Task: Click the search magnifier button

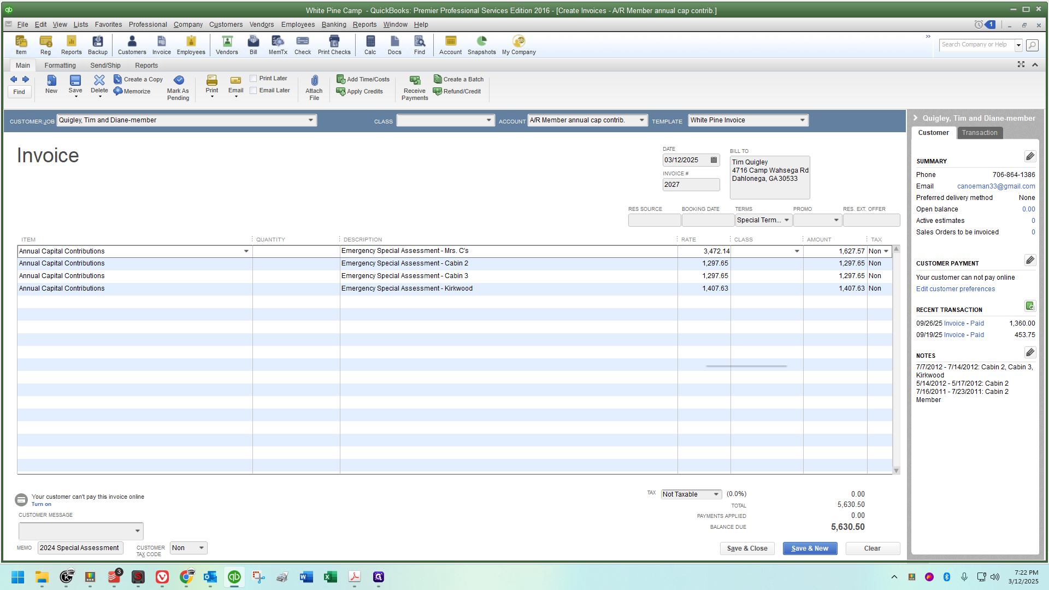Action: (1032, 45)
